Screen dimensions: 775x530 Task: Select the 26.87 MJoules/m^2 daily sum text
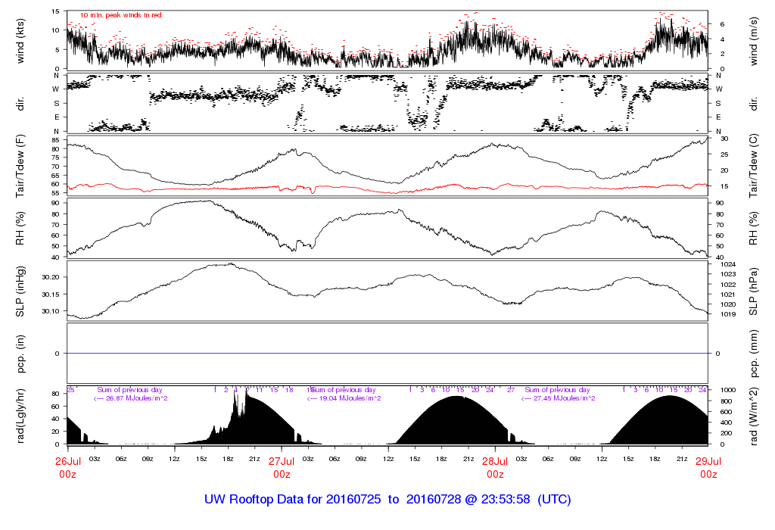point(129,398)
